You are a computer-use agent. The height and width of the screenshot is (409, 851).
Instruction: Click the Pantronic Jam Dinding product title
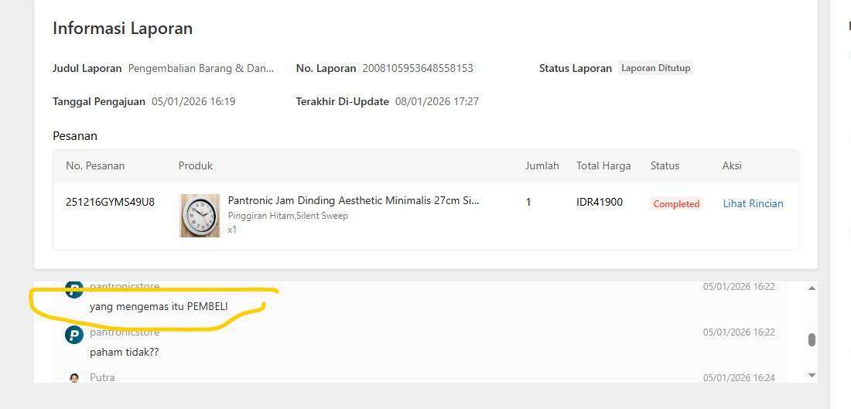353,200
